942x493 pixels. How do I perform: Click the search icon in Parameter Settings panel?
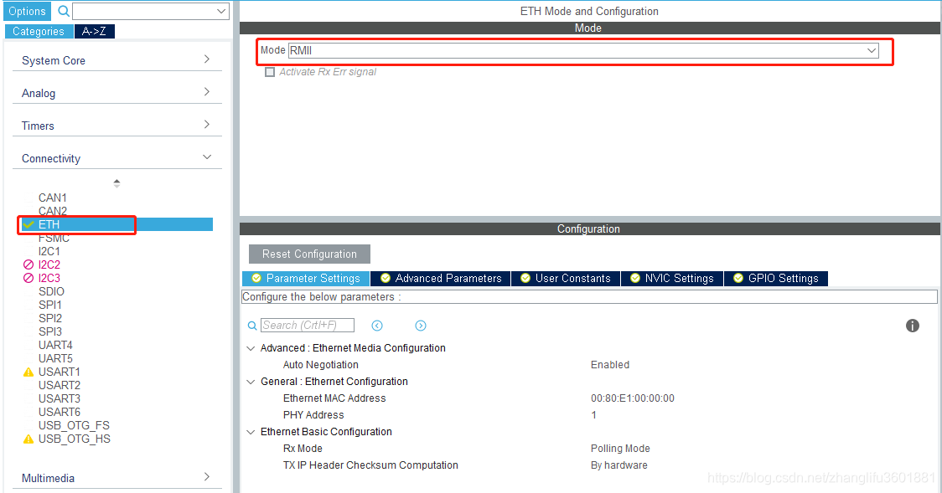point(252,326)
